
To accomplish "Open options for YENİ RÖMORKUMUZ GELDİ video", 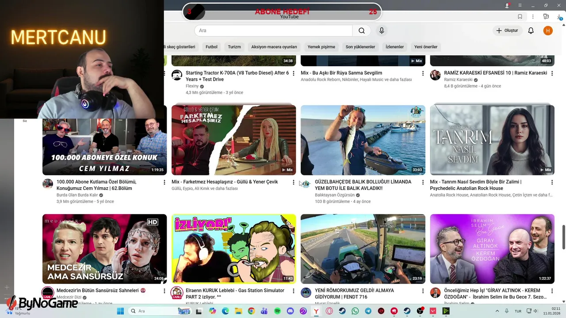I will (x=422, y=291).
